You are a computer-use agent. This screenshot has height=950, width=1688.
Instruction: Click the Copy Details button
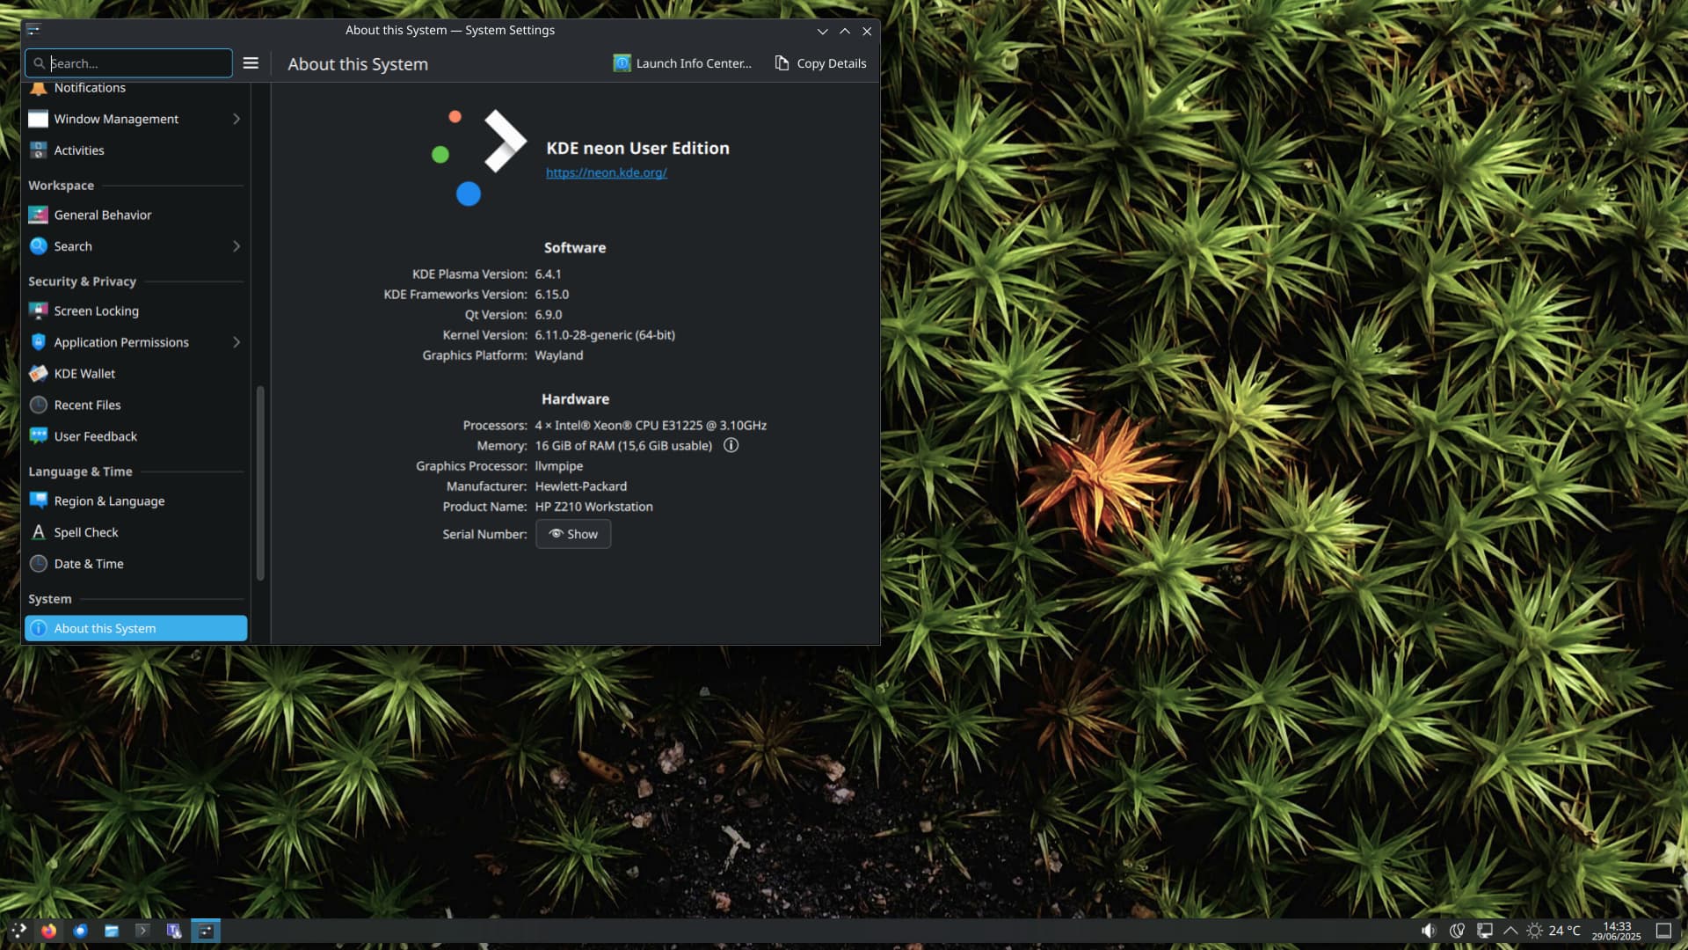tap(820, 63)
